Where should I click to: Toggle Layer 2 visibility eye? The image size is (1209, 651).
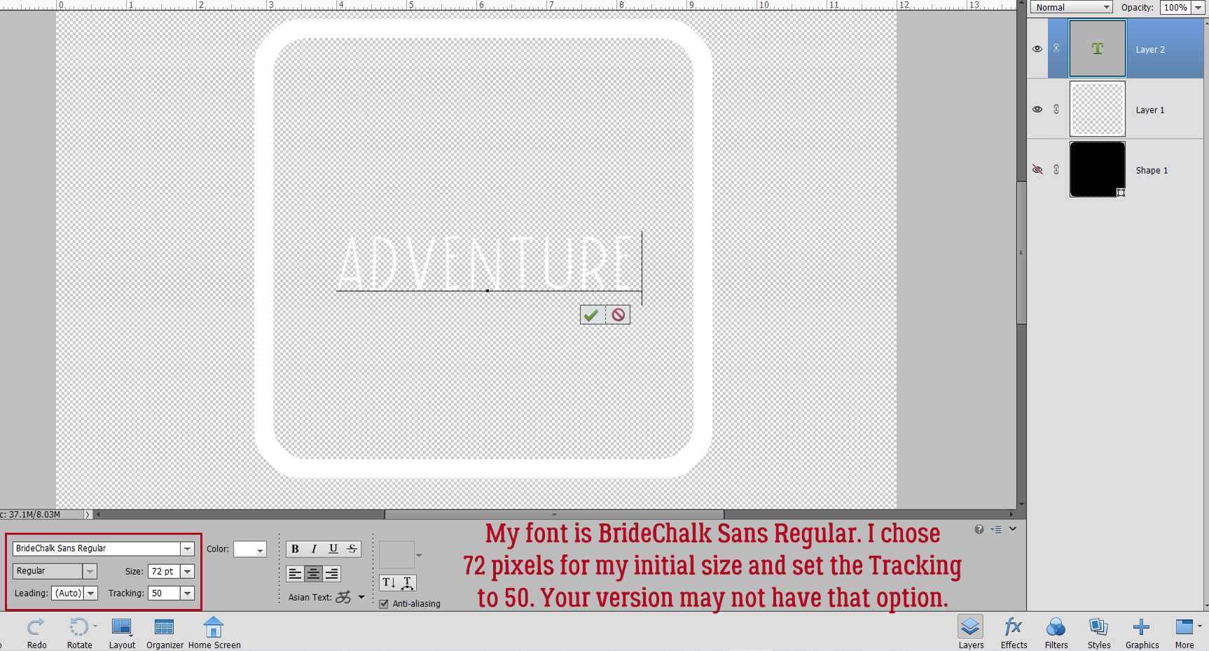pos(1037,49)
